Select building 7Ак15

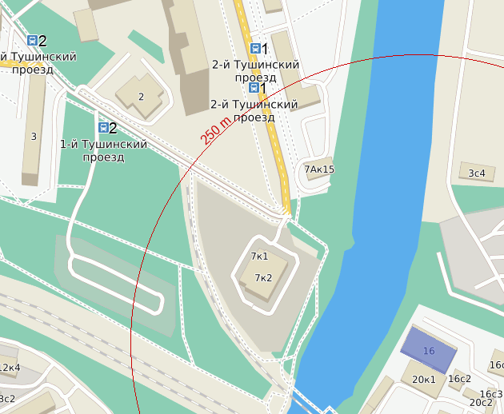pyautogui.click(x=319, y=169)
